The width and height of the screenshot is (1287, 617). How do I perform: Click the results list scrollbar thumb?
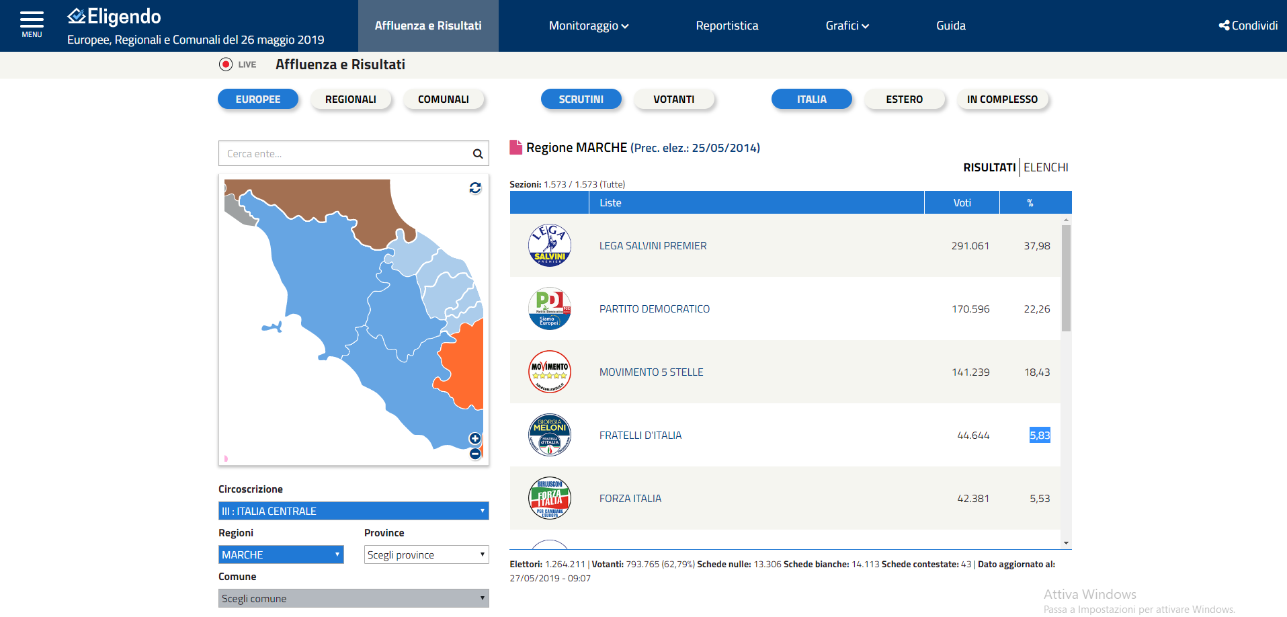coord(1066,278)
